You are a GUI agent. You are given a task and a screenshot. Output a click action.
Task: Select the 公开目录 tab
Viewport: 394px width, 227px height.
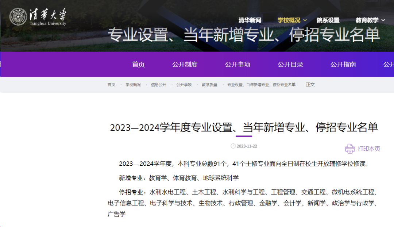[290, 64]
